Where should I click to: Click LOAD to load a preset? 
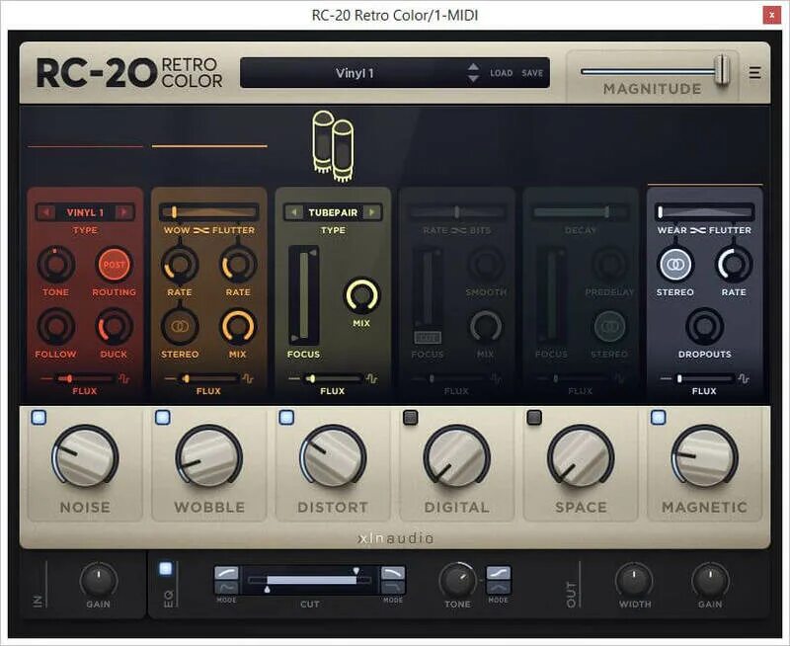click(502, 73)
